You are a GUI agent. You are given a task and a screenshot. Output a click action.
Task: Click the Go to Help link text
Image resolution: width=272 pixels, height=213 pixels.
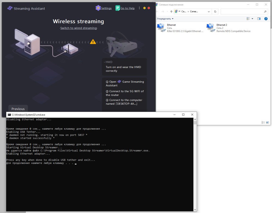(128, 8)
